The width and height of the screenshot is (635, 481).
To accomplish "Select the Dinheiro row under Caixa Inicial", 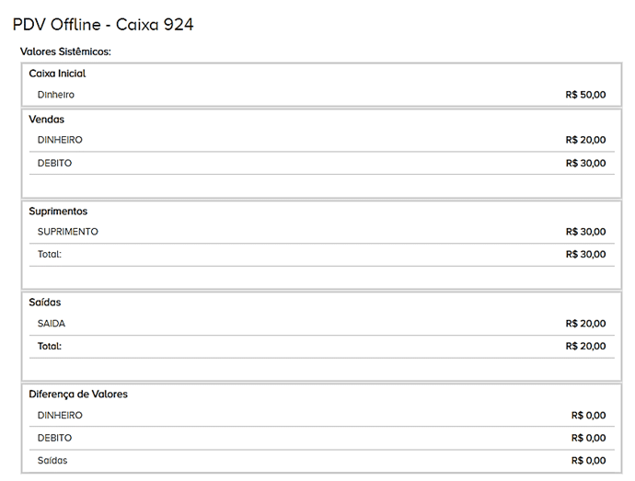I will click(x=56, y=95).
